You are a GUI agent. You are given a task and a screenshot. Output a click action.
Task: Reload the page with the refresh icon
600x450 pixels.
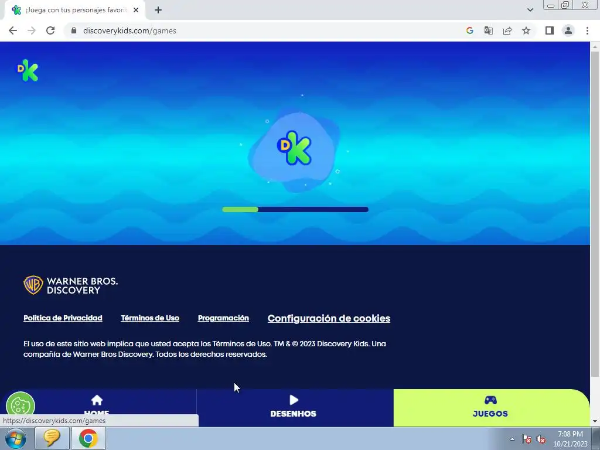(x=50, y=30)
